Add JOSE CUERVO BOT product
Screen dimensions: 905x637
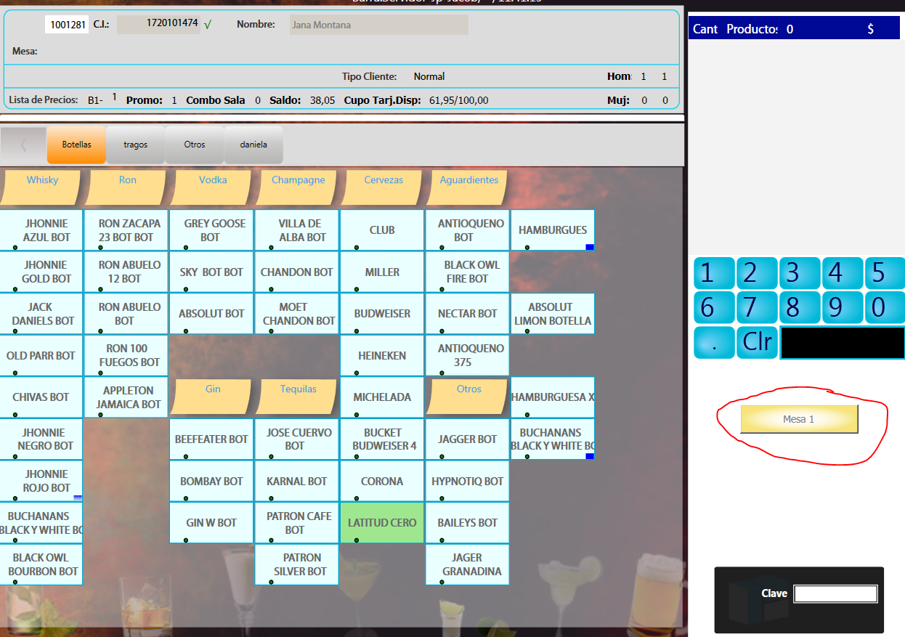click(297, 439)
